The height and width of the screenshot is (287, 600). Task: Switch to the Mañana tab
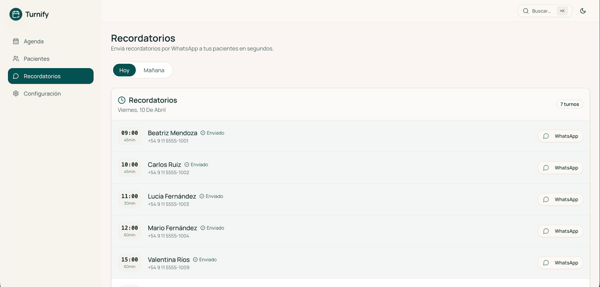click(x=154, y=70)
